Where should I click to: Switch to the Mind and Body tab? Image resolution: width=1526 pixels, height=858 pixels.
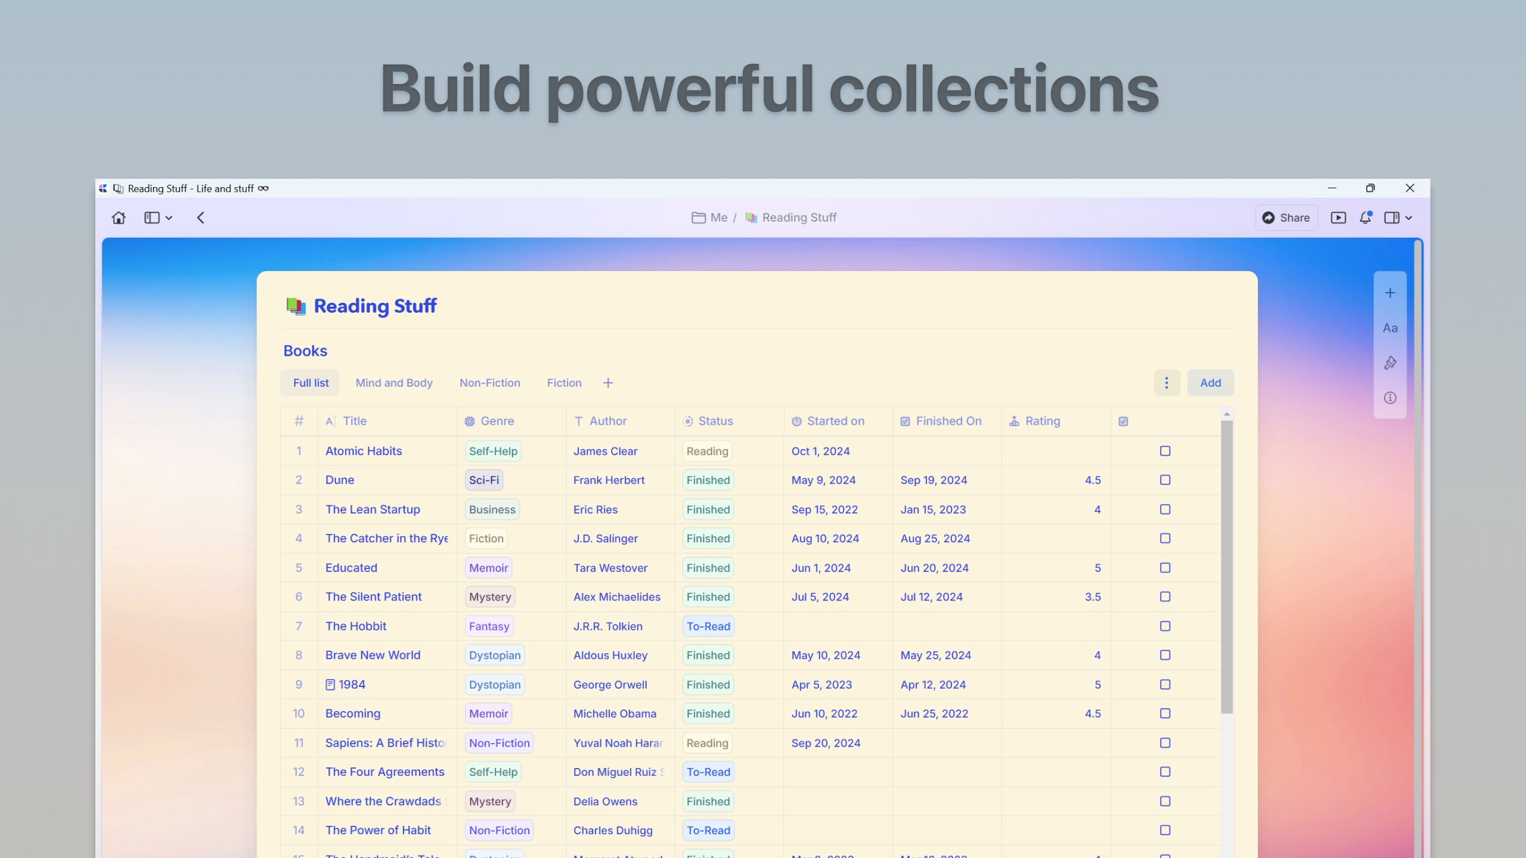coord(394,383)
